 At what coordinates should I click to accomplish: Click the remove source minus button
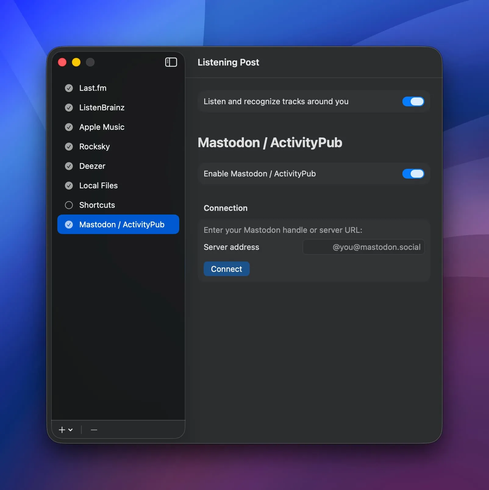[94, 430]
